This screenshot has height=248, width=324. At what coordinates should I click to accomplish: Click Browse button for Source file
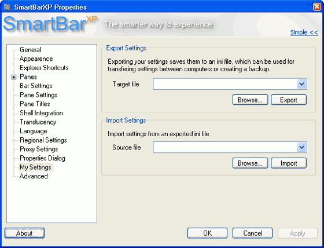(250, 163)
